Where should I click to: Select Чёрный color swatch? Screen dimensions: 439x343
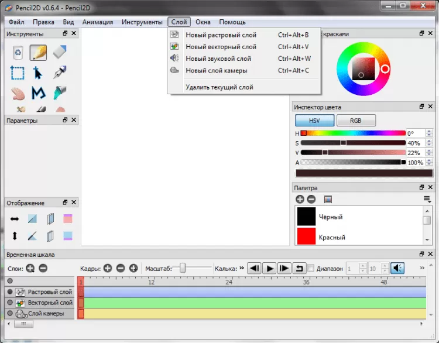pos(306,217)
